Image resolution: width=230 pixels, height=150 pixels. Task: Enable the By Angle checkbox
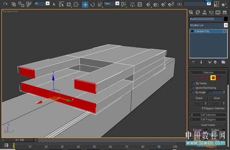pos(193,92)
